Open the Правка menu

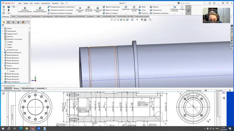coord(26,3)
